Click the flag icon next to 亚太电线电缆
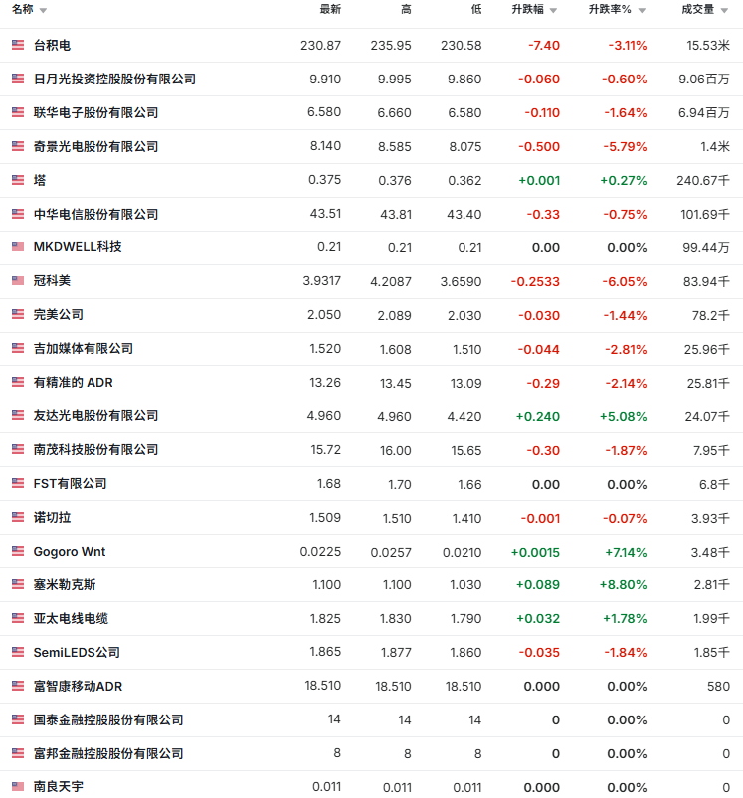743x798 pixels. 18,618
